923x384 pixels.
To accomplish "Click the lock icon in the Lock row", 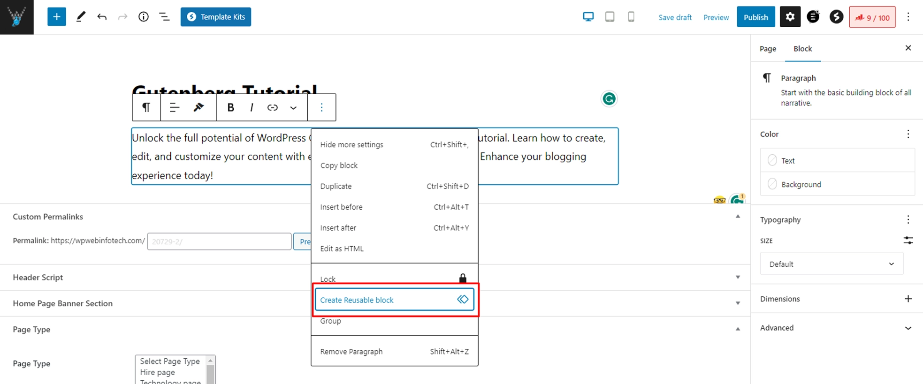I will pos(463,278).
